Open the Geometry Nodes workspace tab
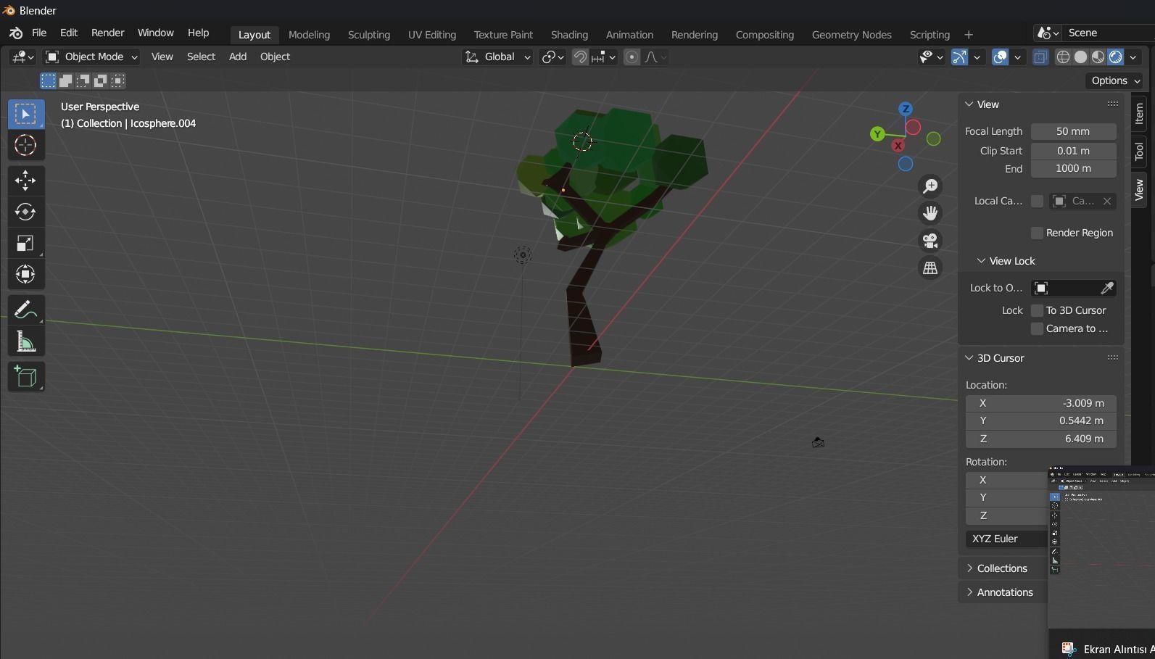 pyautogui.click(x=851, y=35)
